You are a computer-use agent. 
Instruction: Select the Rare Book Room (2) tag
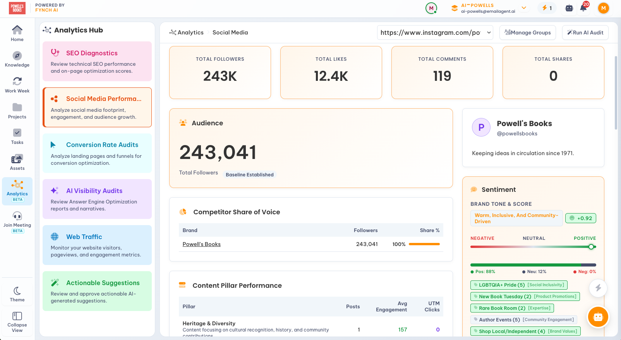pos(512,308)
